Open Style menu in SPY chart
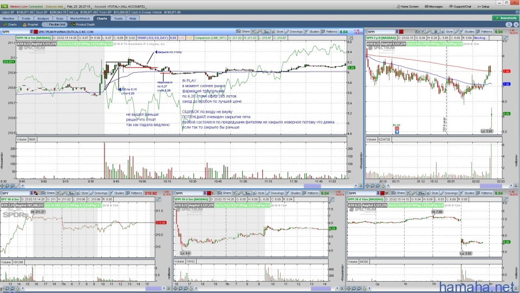This screenshot has height=293, width=520. point(82,193)
